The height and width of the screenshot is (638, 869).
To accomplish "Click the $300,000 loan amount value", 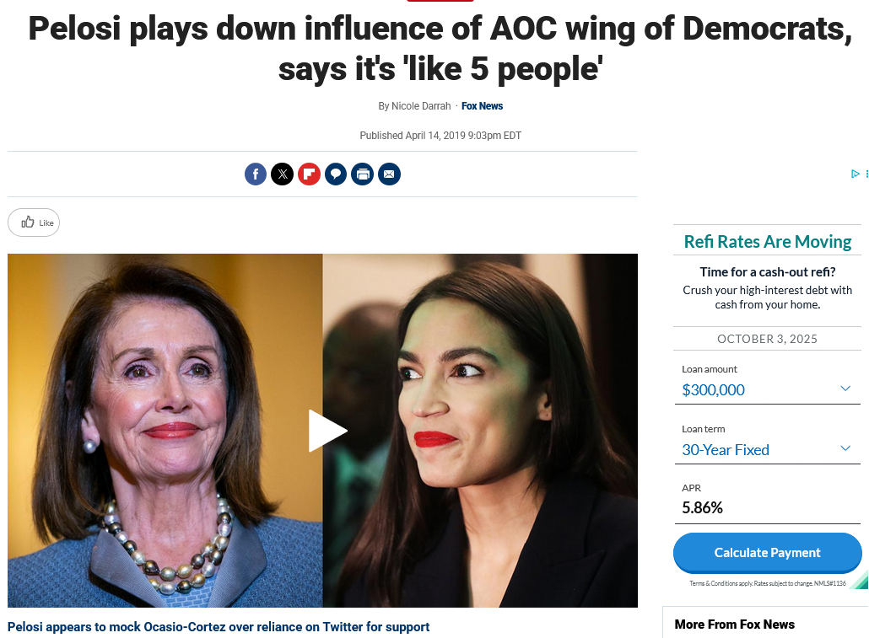I will point(713,389).
